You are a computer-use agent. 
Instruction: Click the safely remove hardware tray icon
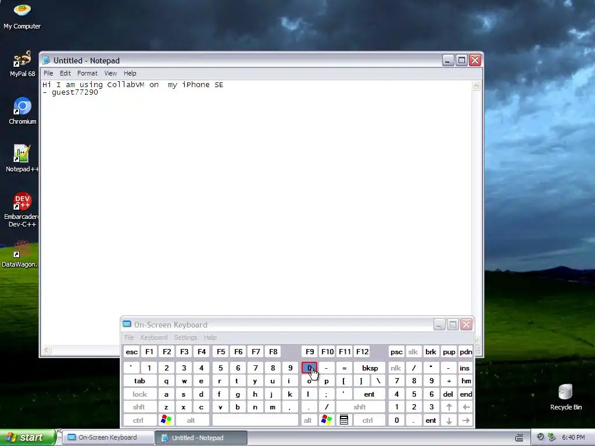pos(552,437)
